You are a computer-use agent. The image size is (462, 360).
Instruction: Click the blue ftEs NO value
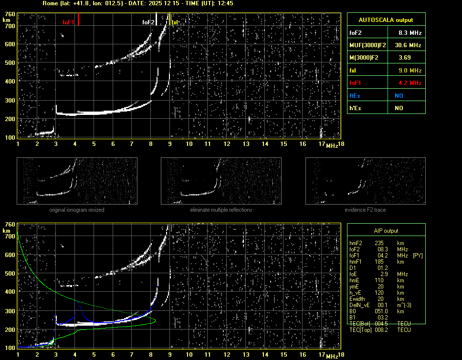[x=399, y=95]
